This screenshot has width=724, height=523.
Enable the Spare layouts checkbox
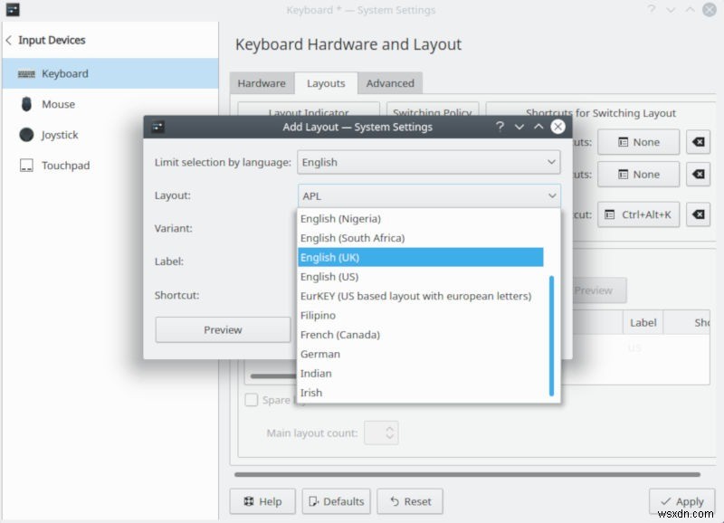coord(251,400)
